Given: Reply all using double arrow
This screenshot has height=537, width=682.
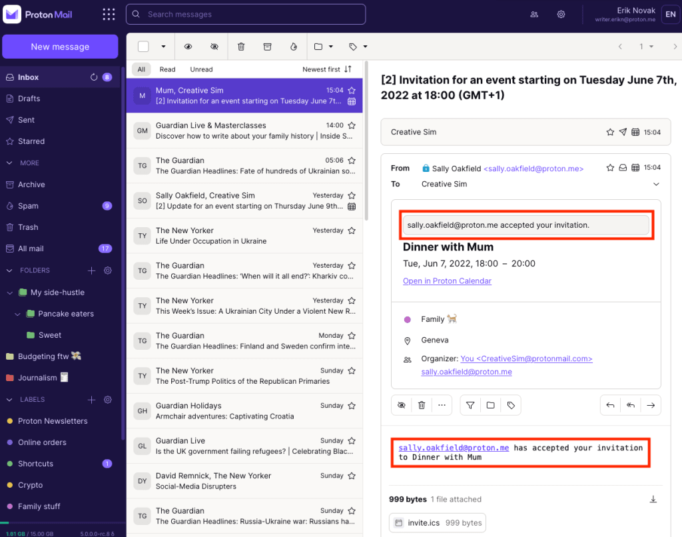Looking at the screenshot, I should (631, 405).
